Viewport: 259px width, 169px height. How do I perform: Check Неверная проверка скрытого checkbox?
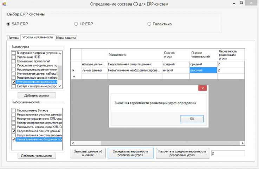14,123
